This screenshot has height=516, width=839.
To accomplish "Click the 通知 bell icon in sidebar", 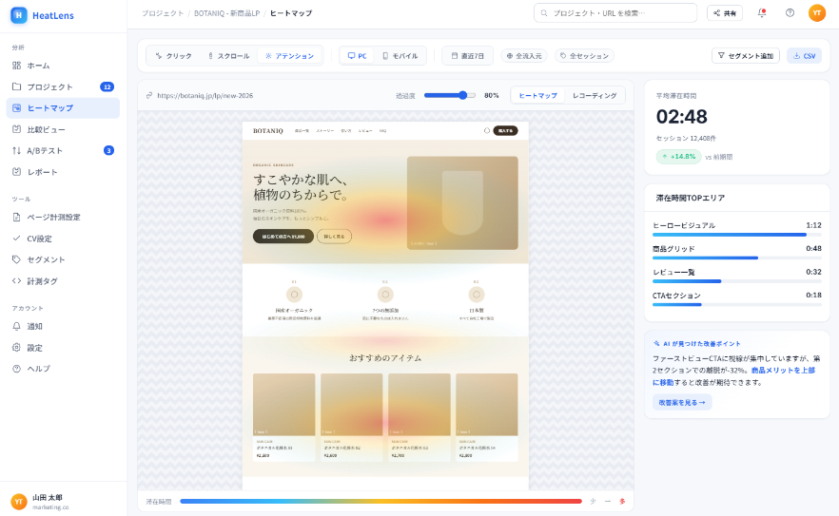I will point(16,326).
